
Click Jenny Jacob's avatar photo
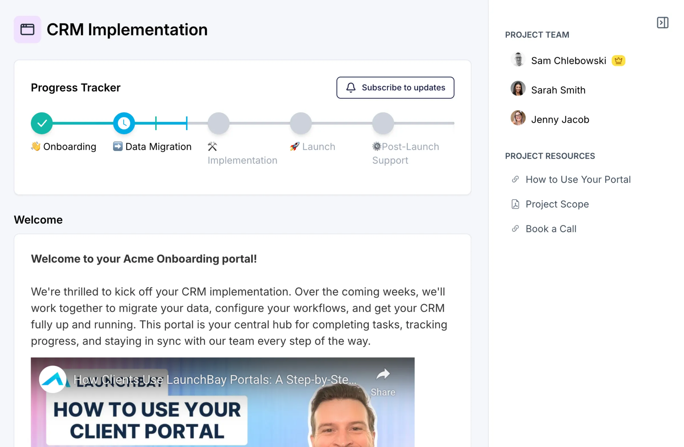coord(518,118)
